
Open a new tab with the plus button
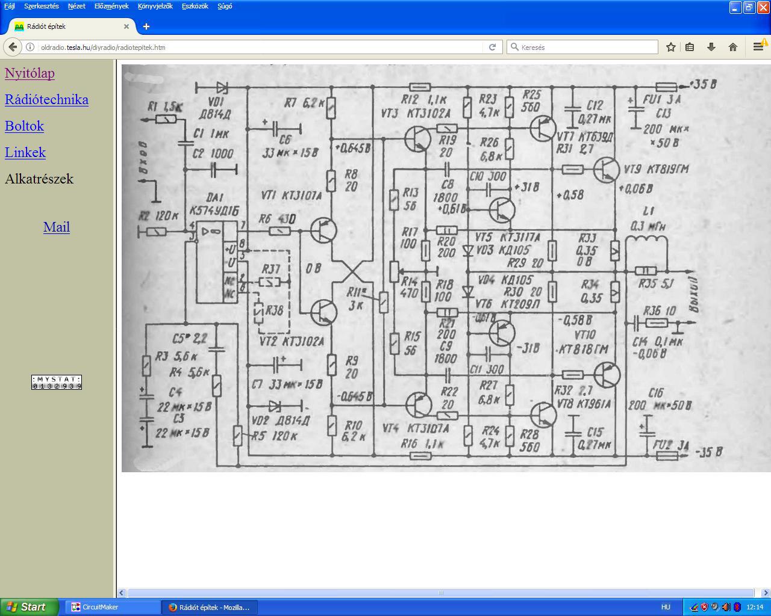pos(146,26)
